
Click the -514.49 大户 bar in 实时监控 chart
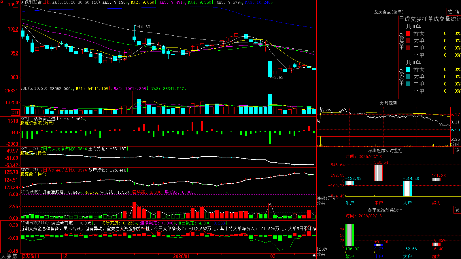pyautogui.click(x=407, y=188)
